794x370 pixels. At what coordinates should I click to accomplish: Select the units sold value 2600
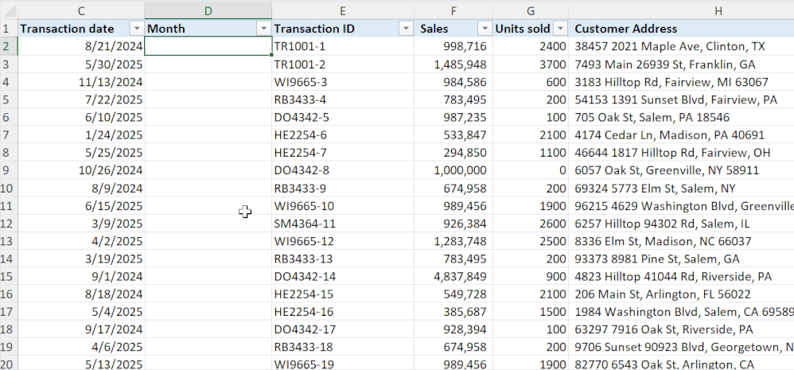(x=530, y=224)
